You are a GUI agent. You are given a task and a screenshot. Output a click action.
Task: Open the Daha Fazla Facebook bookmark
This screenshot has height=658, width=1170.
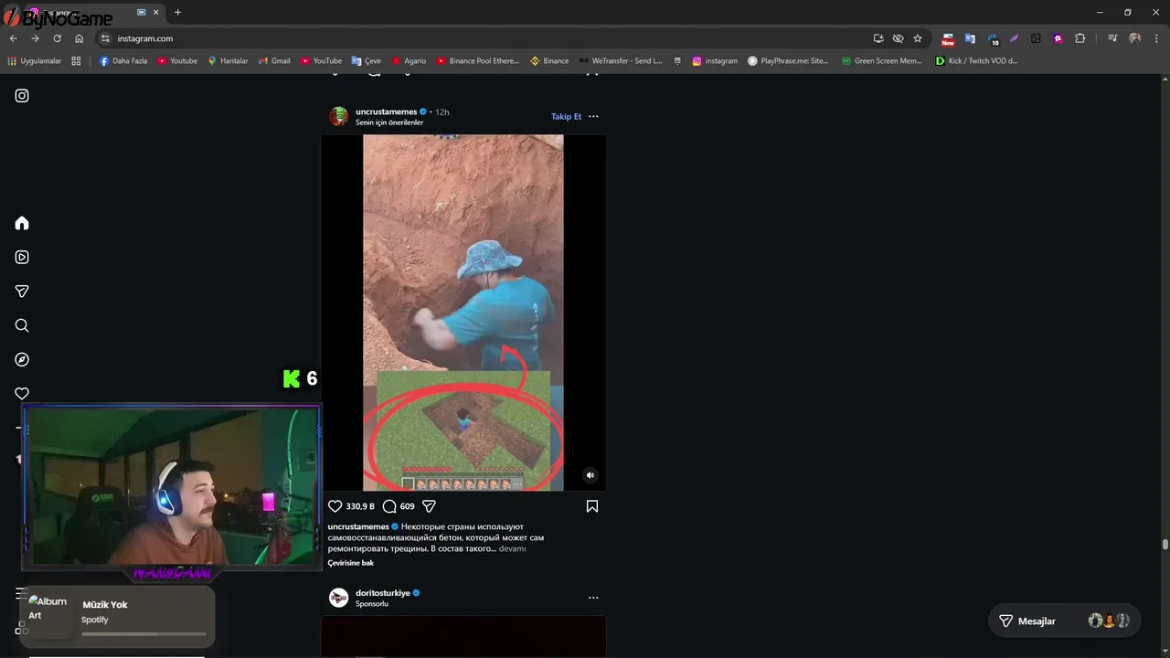tap(123, 61)
